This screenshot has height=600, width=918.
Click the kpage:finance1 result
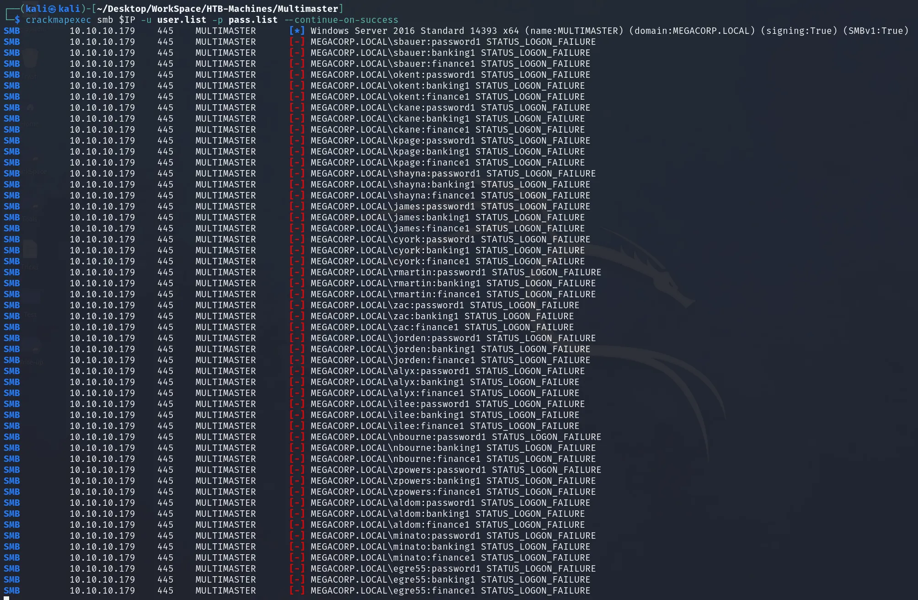448,162
